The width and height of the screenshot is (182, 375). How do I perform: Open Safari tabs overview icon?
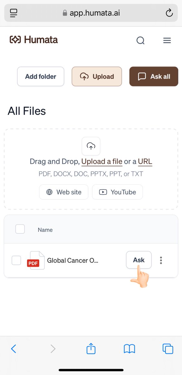pyautogui.click(x=168, y=349)
